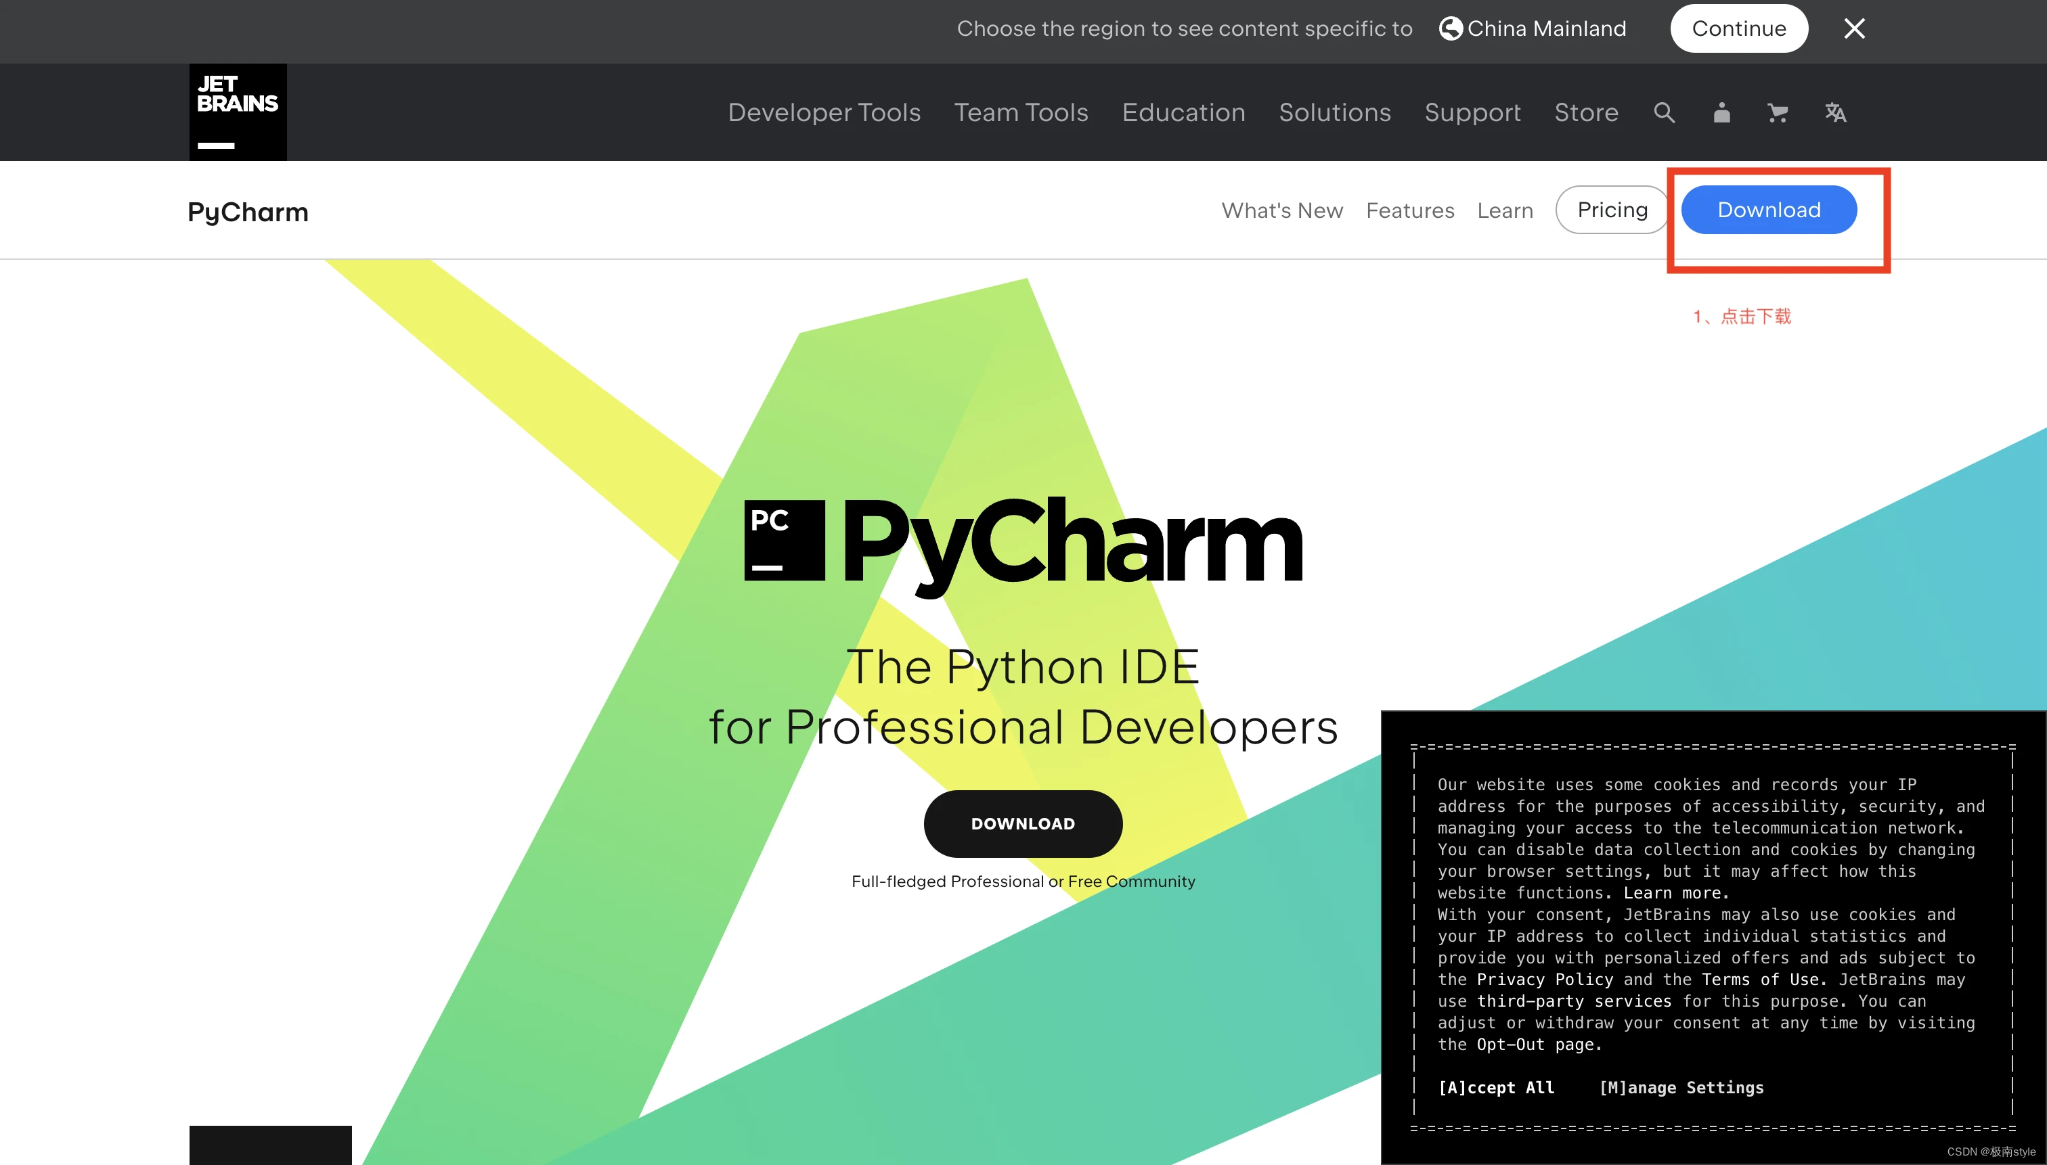
Task: Open the shopping cart icon
Action: (1777, 113)
